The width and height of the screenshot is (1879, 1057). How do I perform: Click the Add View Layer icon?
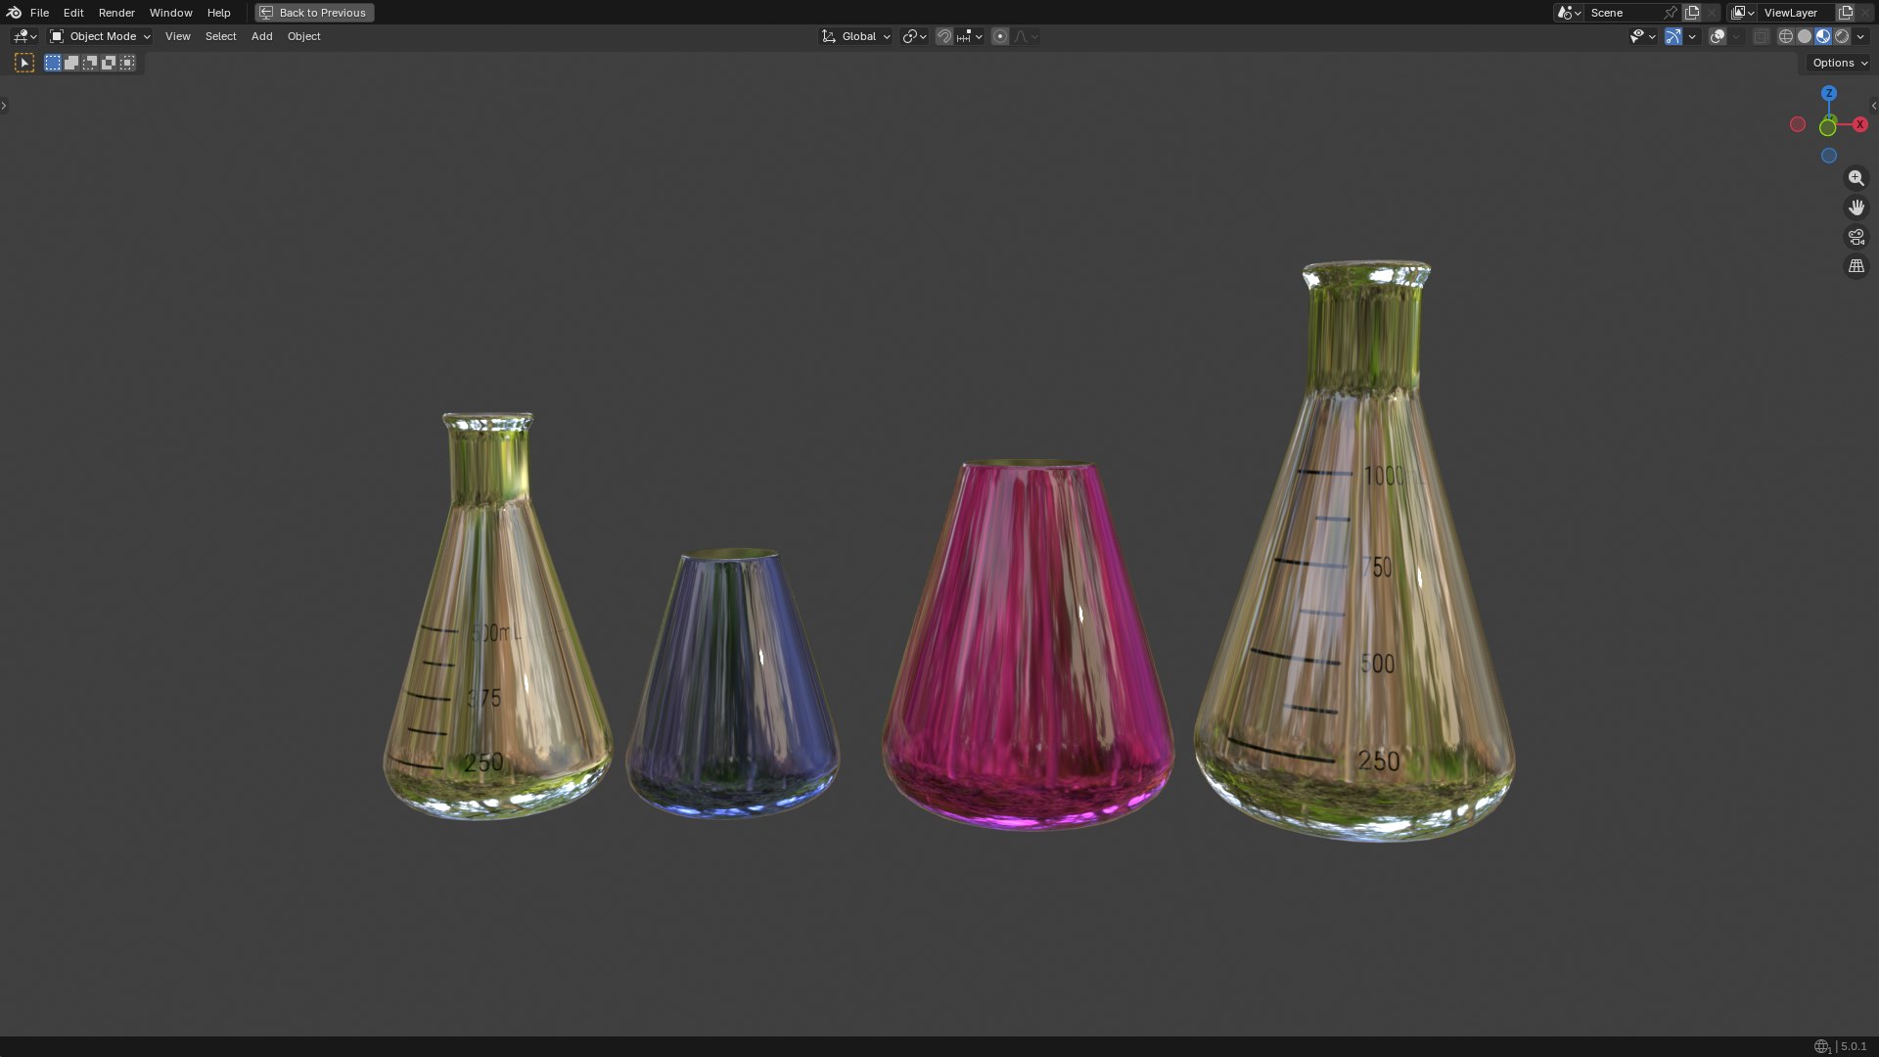coord(1846,13)
